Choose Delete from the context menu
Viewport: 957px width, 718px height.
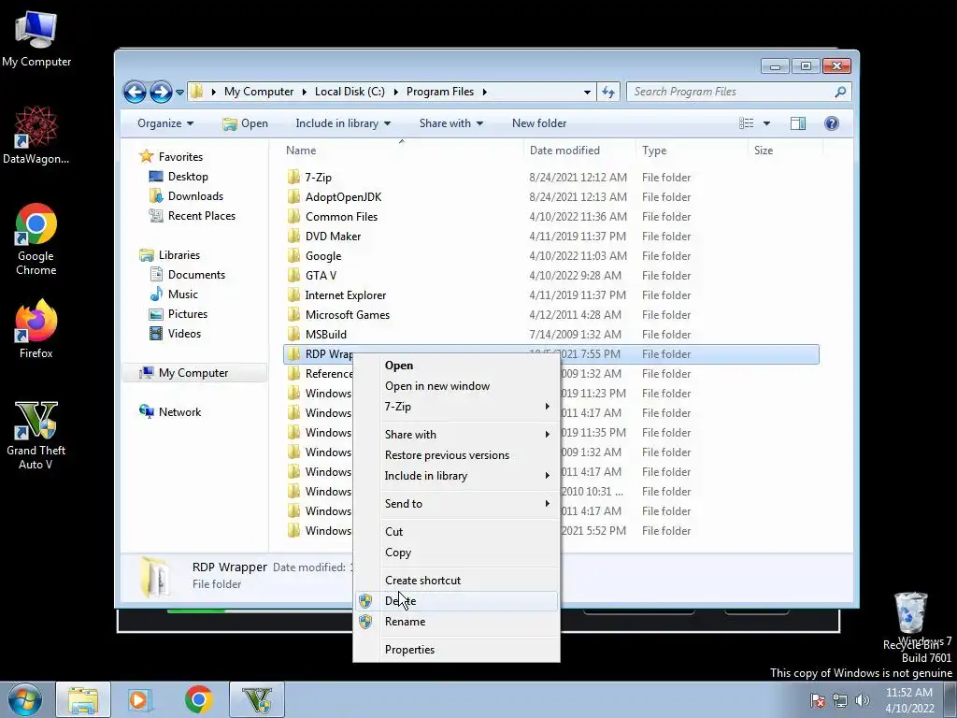(x=456, y=601)
